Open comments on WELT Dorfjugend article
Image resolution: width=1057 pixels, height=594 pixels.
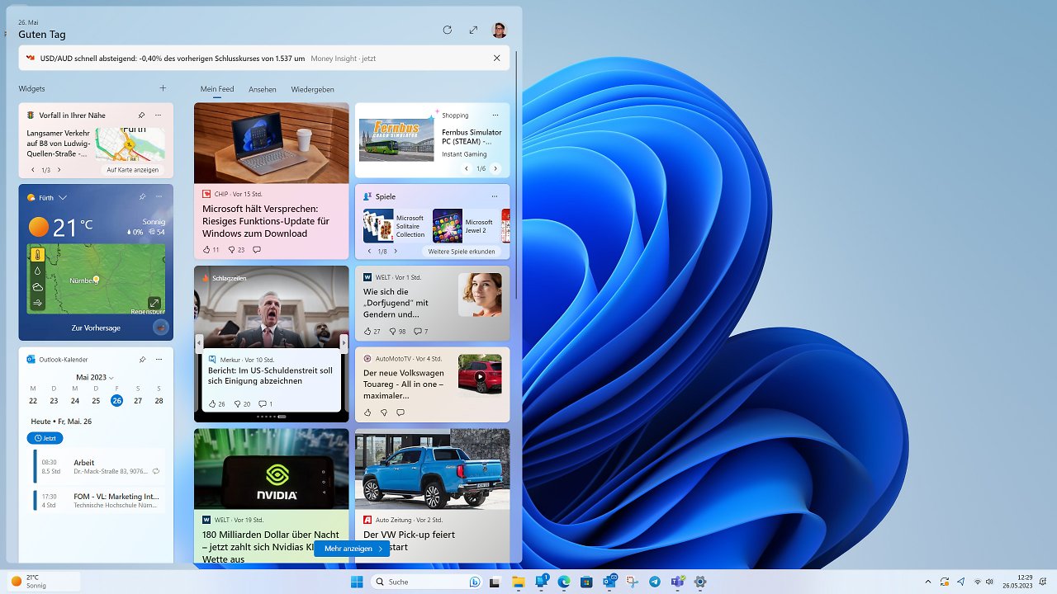[x=420, y=332]
